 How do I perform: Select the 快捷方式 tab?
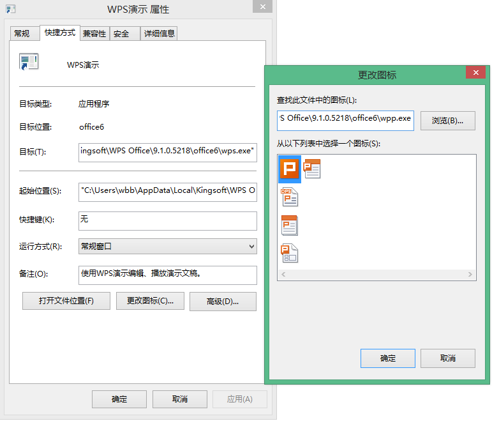pyautogui.click(x=60, y=33)
